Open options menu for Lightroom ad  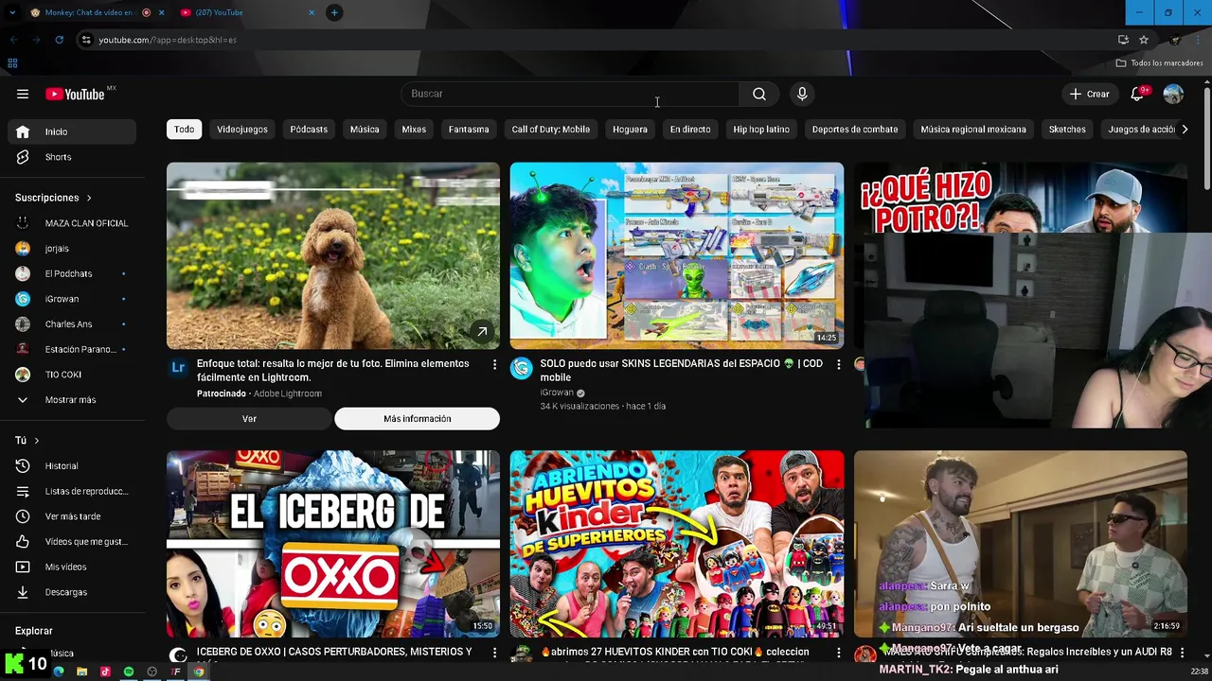[494, 364]
